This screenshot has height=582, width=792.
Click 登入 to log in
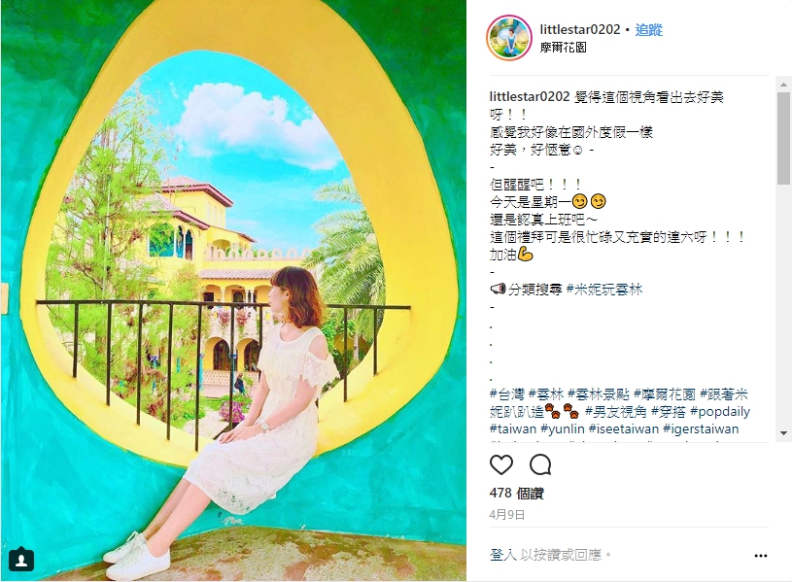click(x=503, y=555)
